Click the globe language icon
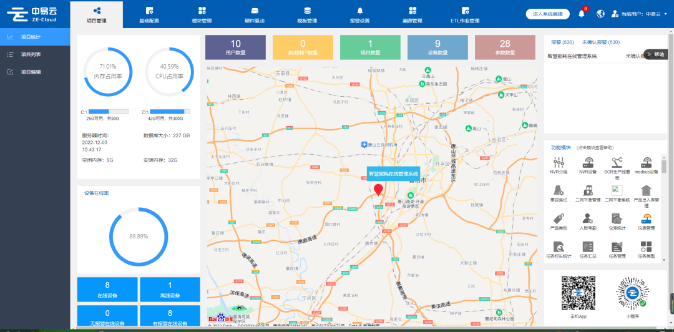 pos(600,14)
